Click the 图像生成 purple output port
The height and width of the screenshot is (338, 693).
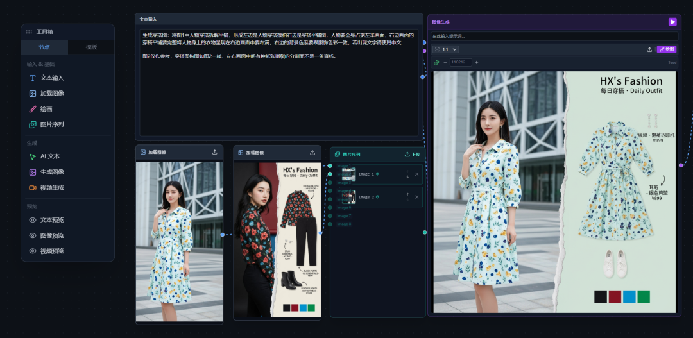681,165
